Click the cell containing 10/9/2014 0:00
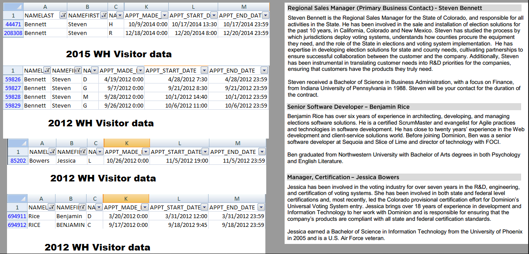Screen dimensions: 529x254 point(146,24)
